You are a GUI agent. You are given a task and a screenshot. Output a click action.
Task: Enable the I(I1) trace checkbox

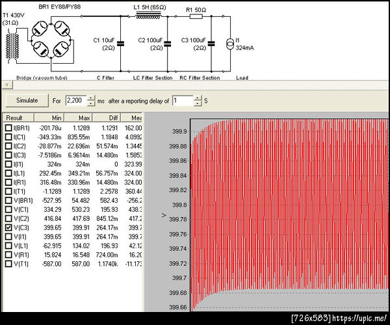[x=8, y=164]
